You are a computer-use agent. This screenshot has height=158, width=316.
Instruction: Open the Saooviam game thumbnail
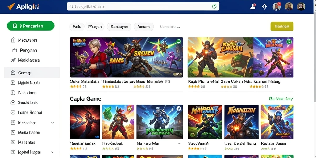pyautogui.click(x=205, y=122)
